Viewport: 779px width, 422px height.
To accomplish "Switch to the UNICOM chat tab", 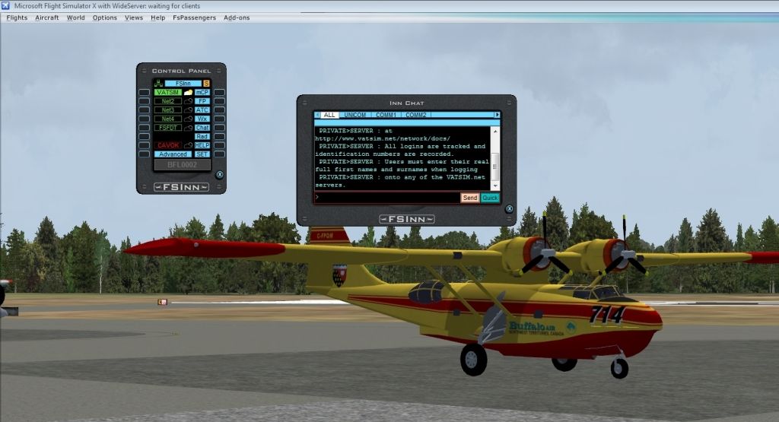I will click(x=355, y=115).
